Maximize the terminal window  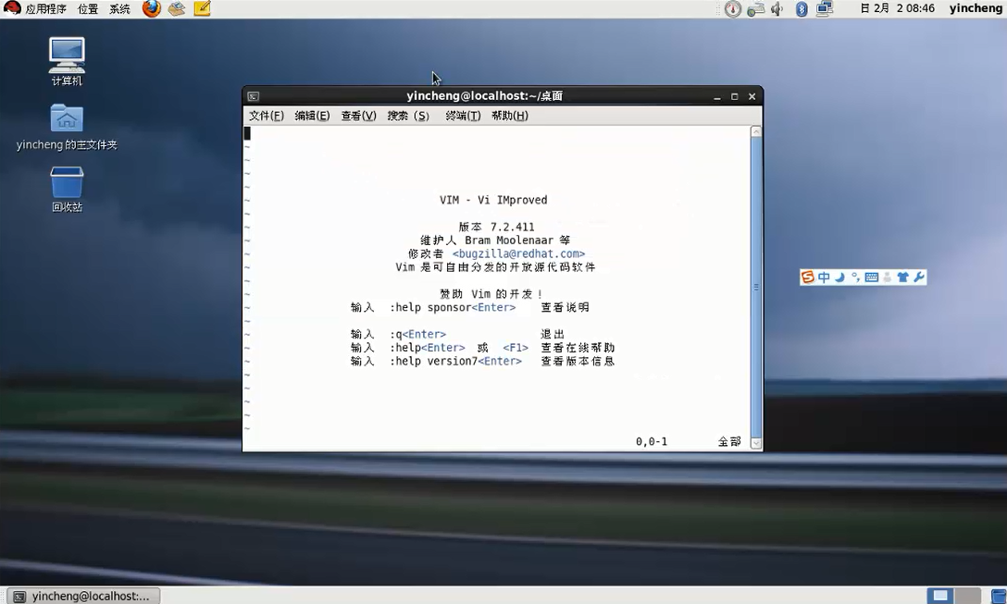click(x=734, y=97)
